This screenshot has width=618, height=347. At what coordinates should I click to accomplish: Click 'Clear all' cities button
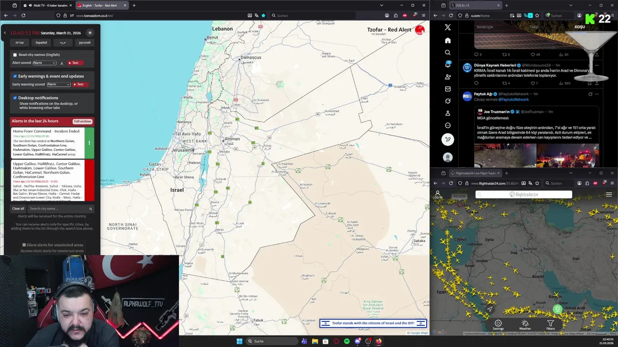pyautogui.click(x=18, y=209)
